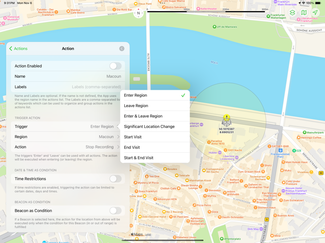Select the Libertine Lindenberg hotel marker
The width and height of the screenshot is (325, 243).
(x=237, y=158)
